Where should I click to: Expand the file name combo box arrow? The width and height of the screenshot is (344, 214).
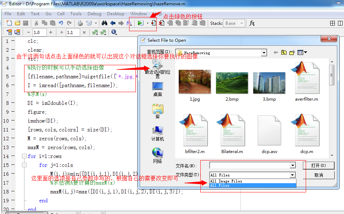[293, 165]
